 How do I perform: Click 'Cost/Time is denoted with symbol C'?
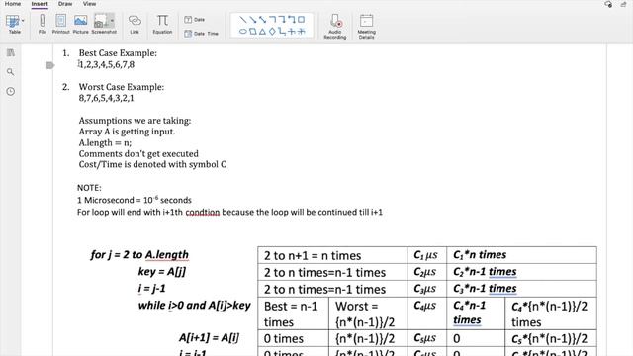tap(152, 165)
